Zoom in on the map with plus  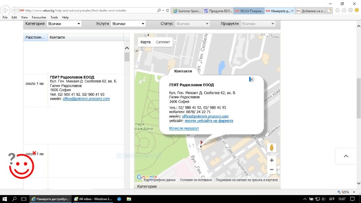272,160
